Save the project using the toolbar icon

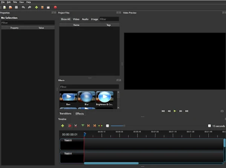point(16,7)
